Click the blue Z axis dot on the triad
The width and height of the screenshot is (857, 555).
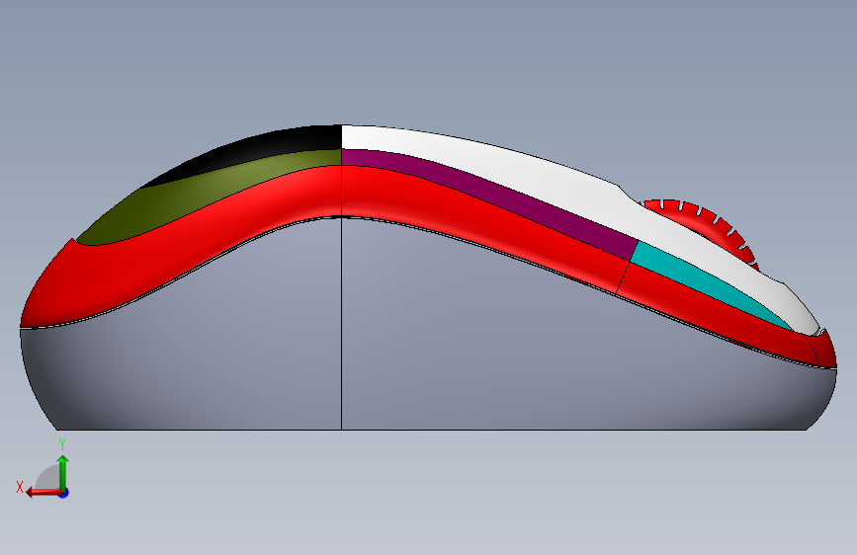(x=64, y=493)
